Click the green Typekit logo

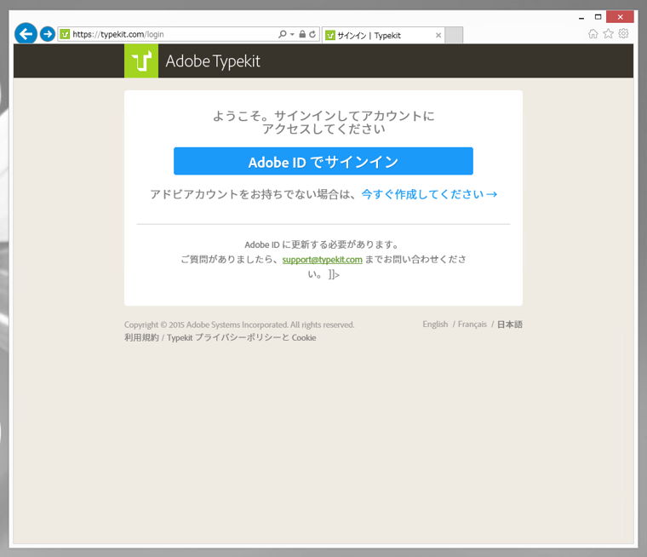(141, 61)
